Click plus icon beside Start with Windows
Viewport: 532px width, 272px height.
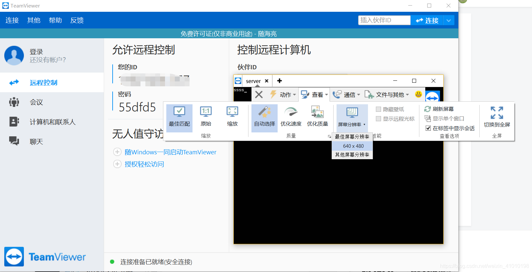coord(117,152)
